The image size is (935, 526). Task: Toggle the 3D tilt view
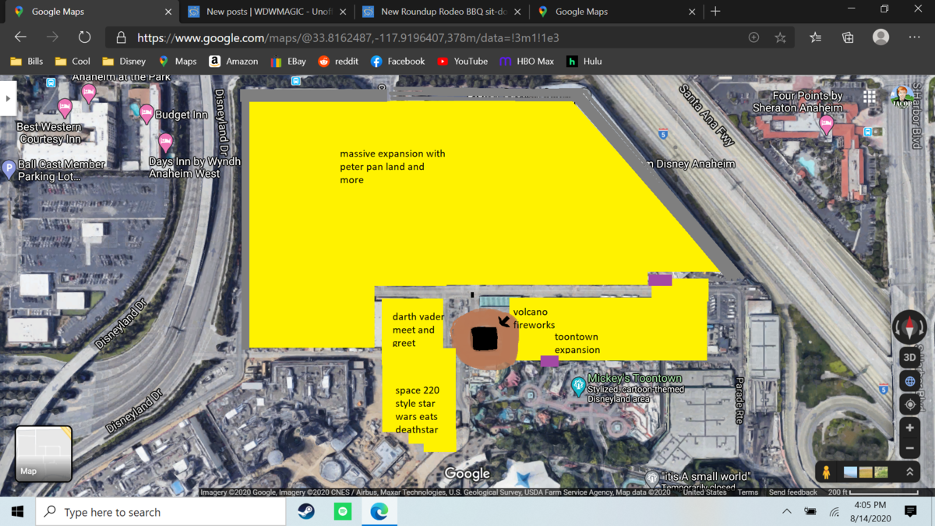pyautogui.click(x=909, y=358)
